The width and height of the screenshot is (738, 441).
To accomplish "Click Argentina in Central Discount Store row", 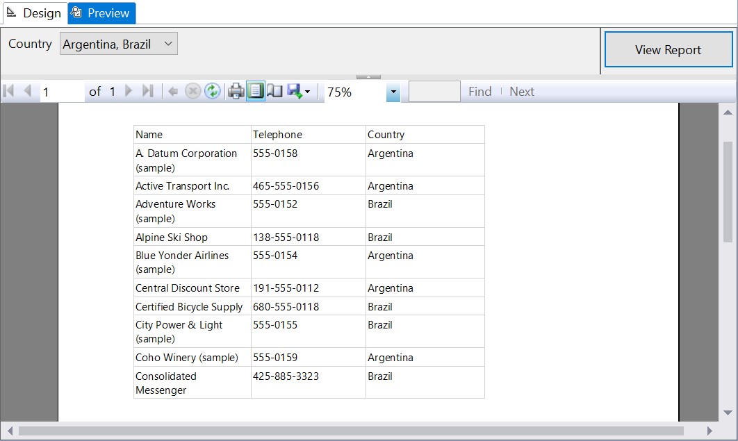I will 390,288.
